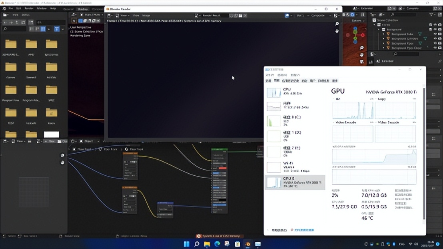The height and width of the screenshot is (249, 443).
Task: Collapse the Background collection in outliner
Action: point(379,30)
